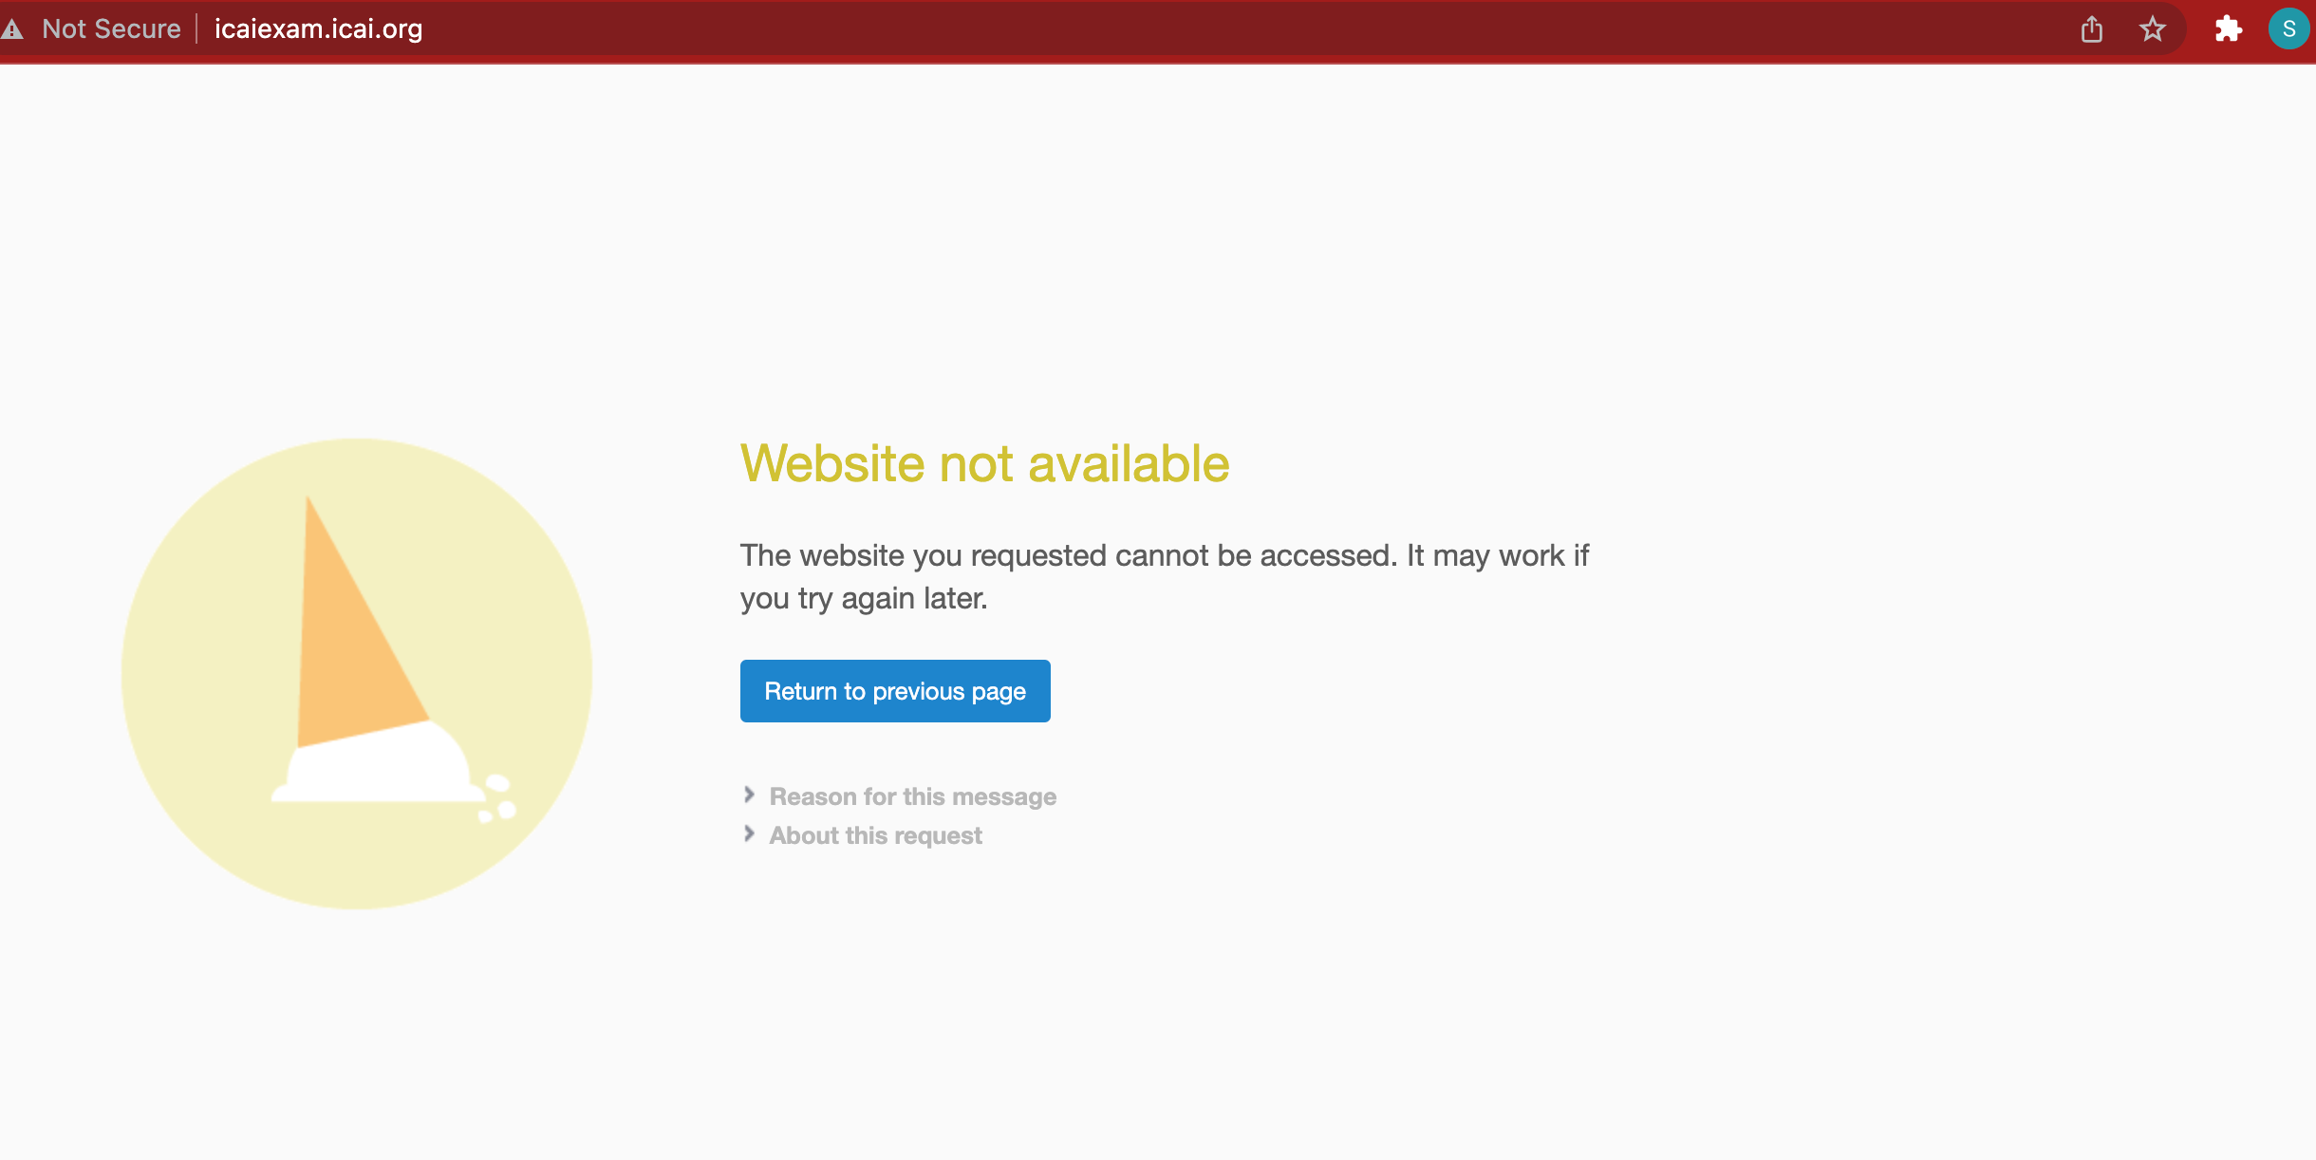2316x1160 pixels.
Task: Bookmark this page with the star icon
Action: [x=2153, y=29]
